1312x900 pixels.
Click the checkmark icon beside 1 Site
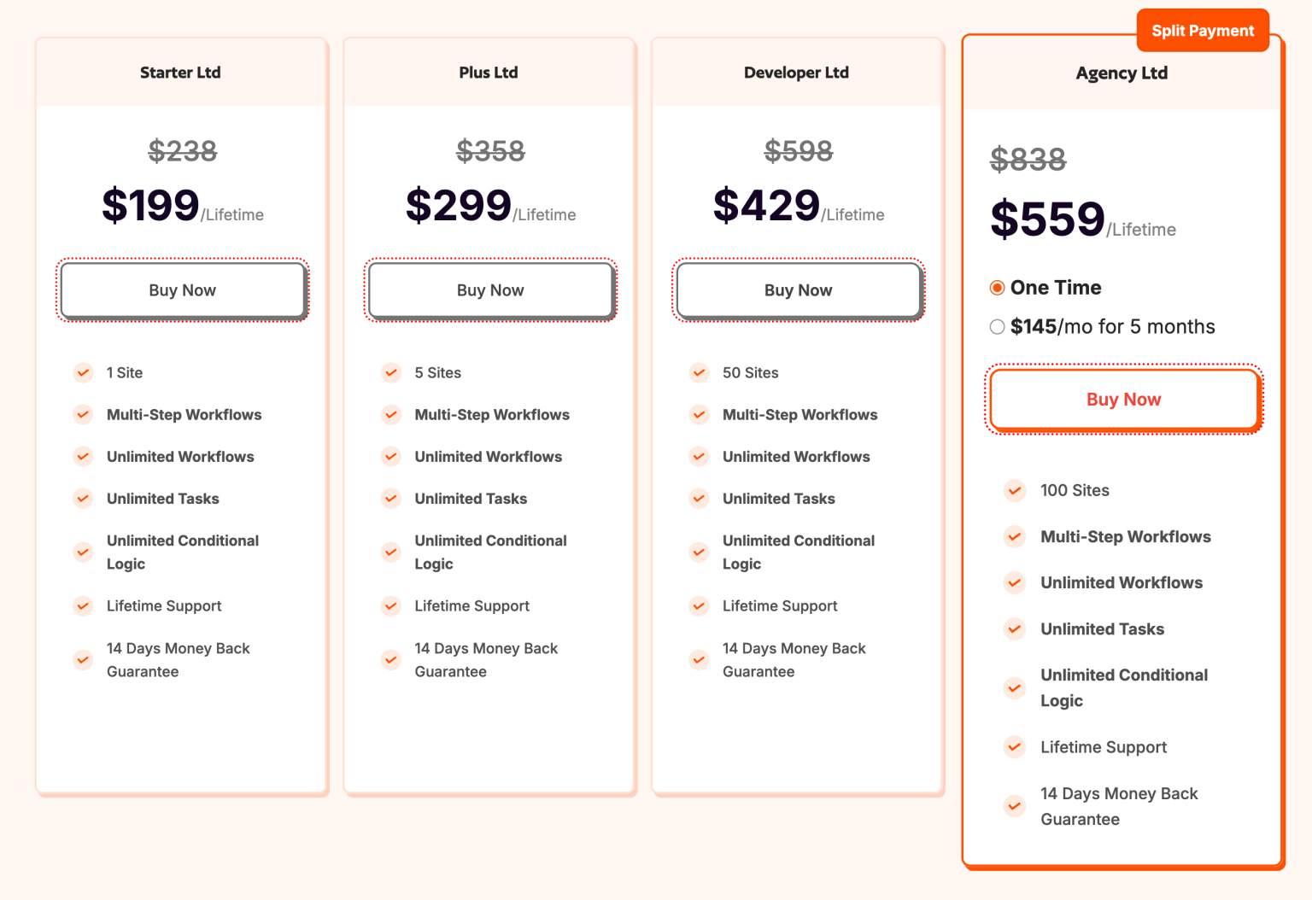pyautogui.click(x=83, y=373)
